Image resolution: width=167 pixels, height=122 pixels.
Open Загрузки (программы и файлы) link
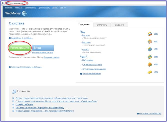pyautogui.click(x=27, y=67)
